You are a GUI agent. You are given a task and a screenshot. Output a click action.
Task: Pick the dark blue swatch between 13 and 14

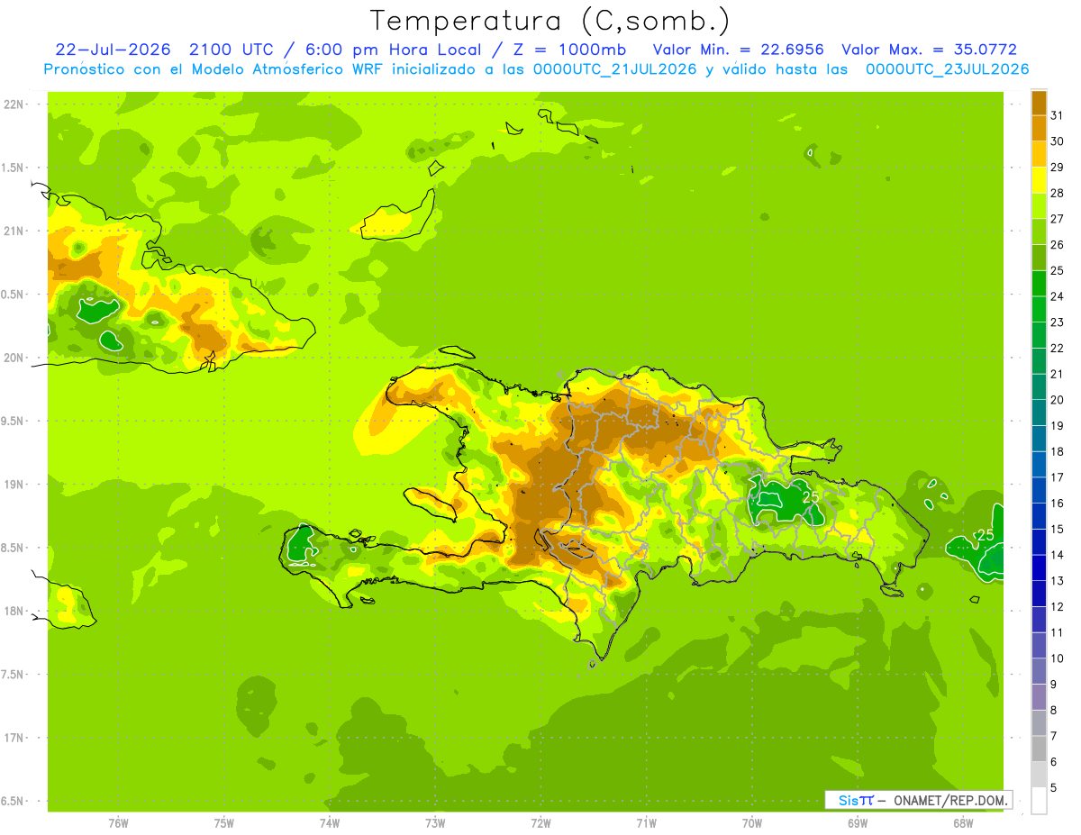pyautogui.click(x=1039, y=567)
